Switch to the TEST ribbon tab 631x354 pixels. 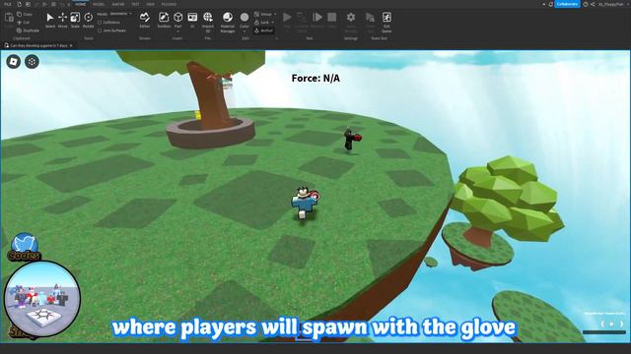[x=136, y=4]
